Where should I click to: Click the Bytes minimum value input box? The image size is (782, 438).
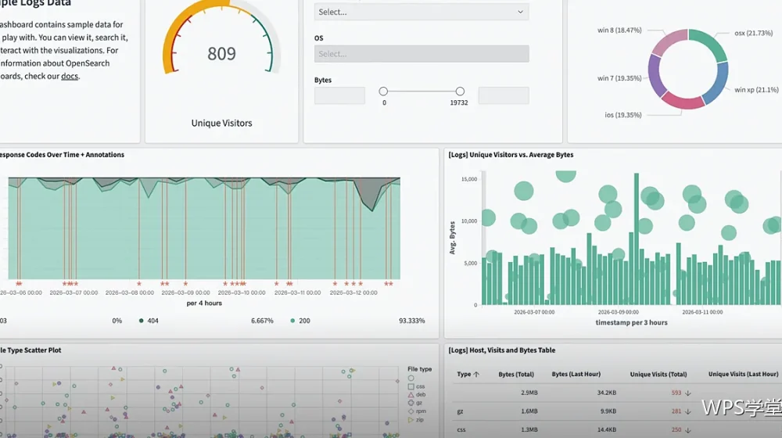(x=339, y=95)
